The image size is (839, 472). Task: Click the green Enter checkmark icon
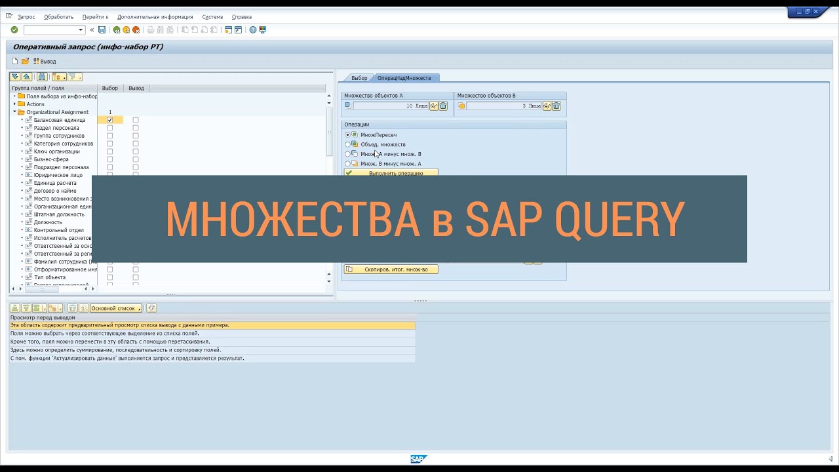click(x=14, y=29)
